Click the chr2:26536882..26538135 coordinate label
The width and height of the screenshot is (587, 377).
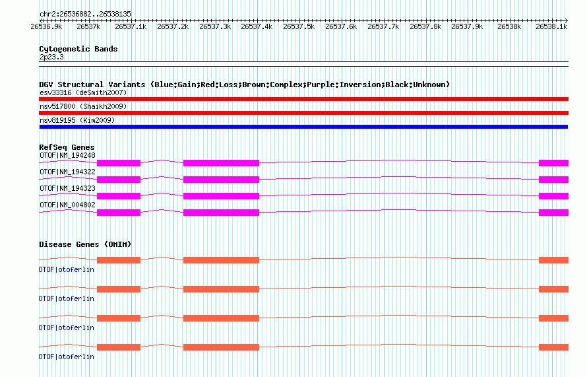point(85,14)
